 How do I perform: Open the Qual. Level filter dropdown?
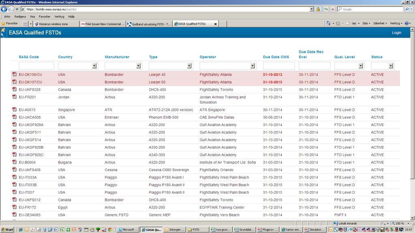coord(361,66)
